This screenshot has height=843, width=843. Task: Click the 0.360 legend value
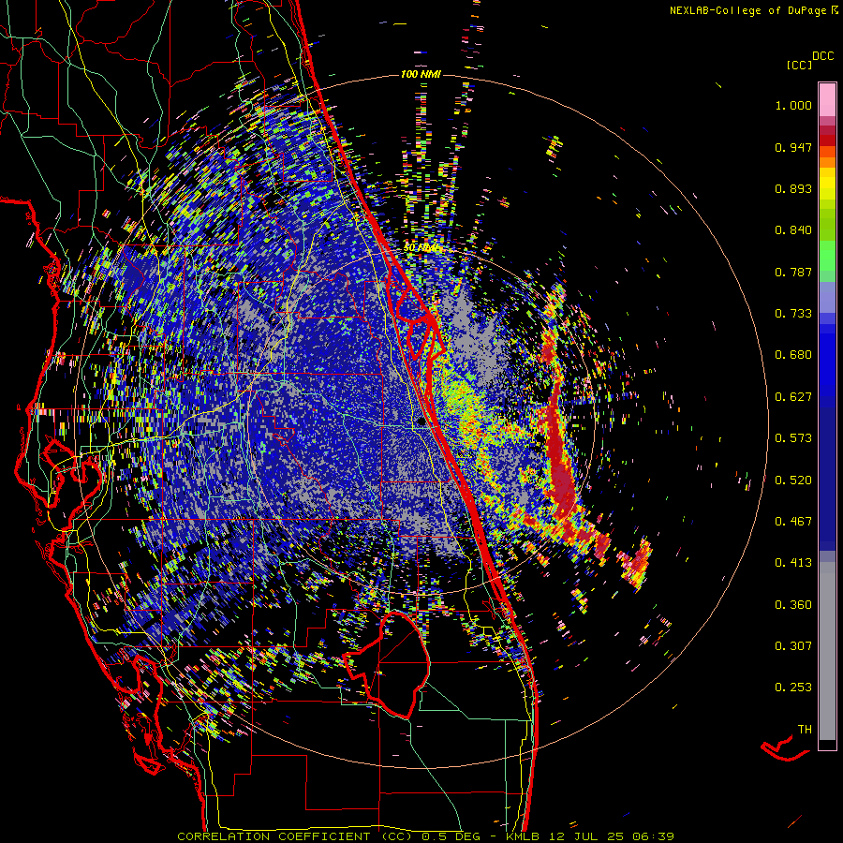(793, 604)
